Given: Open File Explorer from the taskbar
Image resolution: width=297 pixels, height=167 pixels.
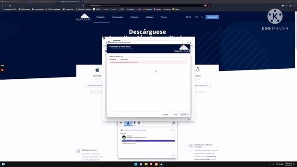Looking at the screenshot, I should (x=146, y=164).
